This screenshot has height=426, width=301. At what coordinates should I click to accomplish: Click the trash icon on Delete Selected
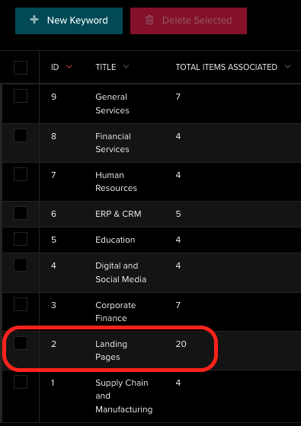point(149,20)
